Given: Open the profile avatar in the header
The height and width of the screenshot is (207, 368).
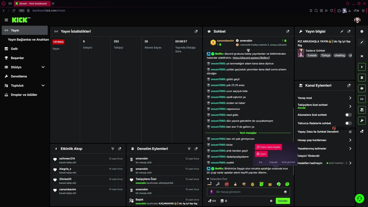Looking at the screenshot, I should (x=357, y=20).
